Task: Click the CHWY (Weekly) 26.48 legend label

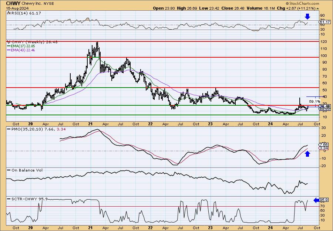Action: click(x=34, y=42)
